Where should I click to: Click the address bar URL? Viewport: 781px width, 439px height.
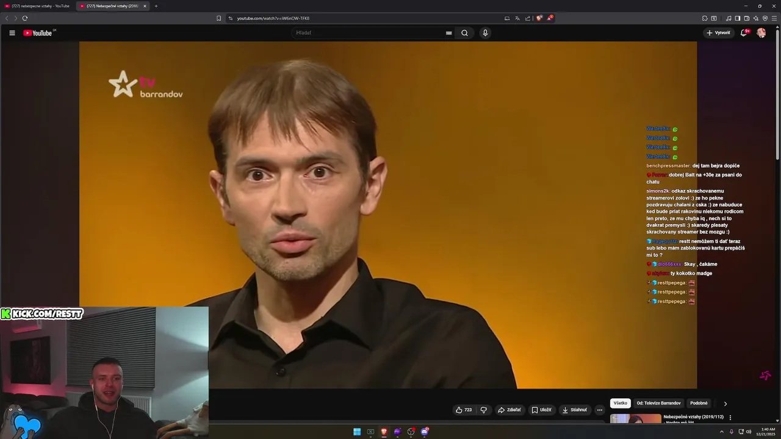[273, 18]
